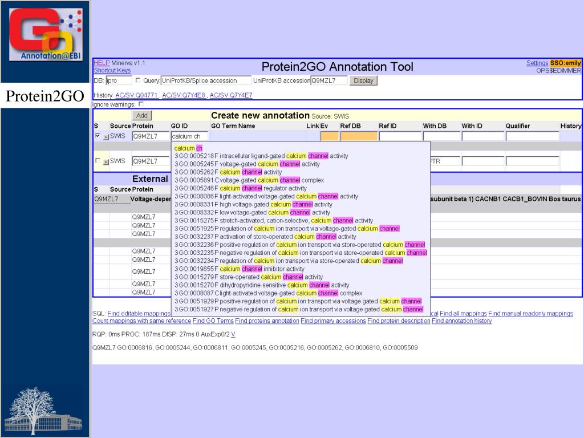Image resolution: width=584 pixels, height=438 pixels.
Task: Enable the Ignore warnings checkbox
Action: click(141, 104)
